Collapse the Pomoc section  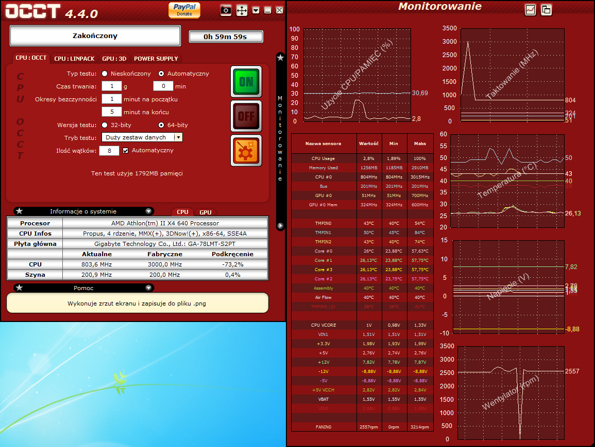click(148, 288)
